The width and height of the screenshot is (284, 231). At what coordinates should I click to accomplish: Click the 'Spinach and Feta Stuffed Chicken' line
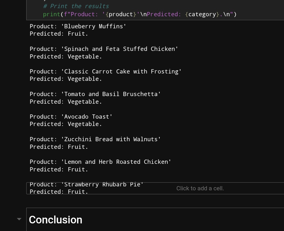(x=104, y=49)
